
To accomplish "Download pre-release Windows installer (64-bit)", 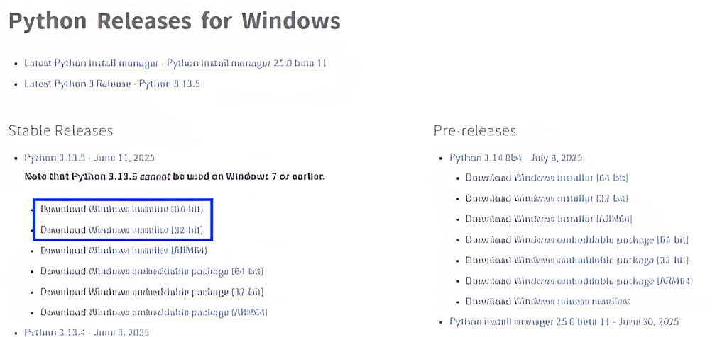I will (547, 178).
